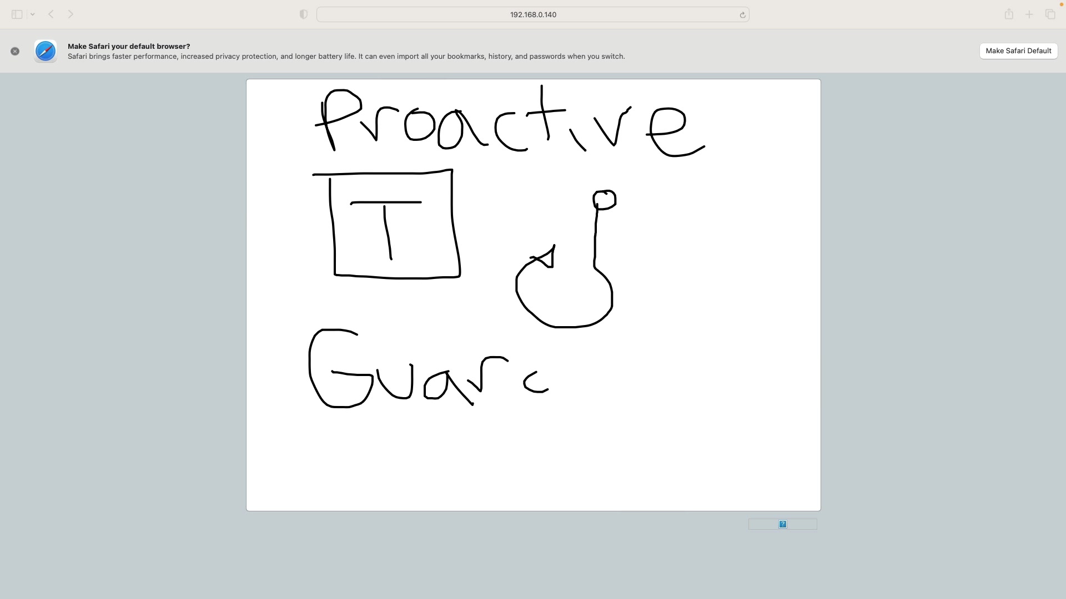Dismiss the default browser banner
Viewport: 1066px width, 599px height.
(15, 51)
